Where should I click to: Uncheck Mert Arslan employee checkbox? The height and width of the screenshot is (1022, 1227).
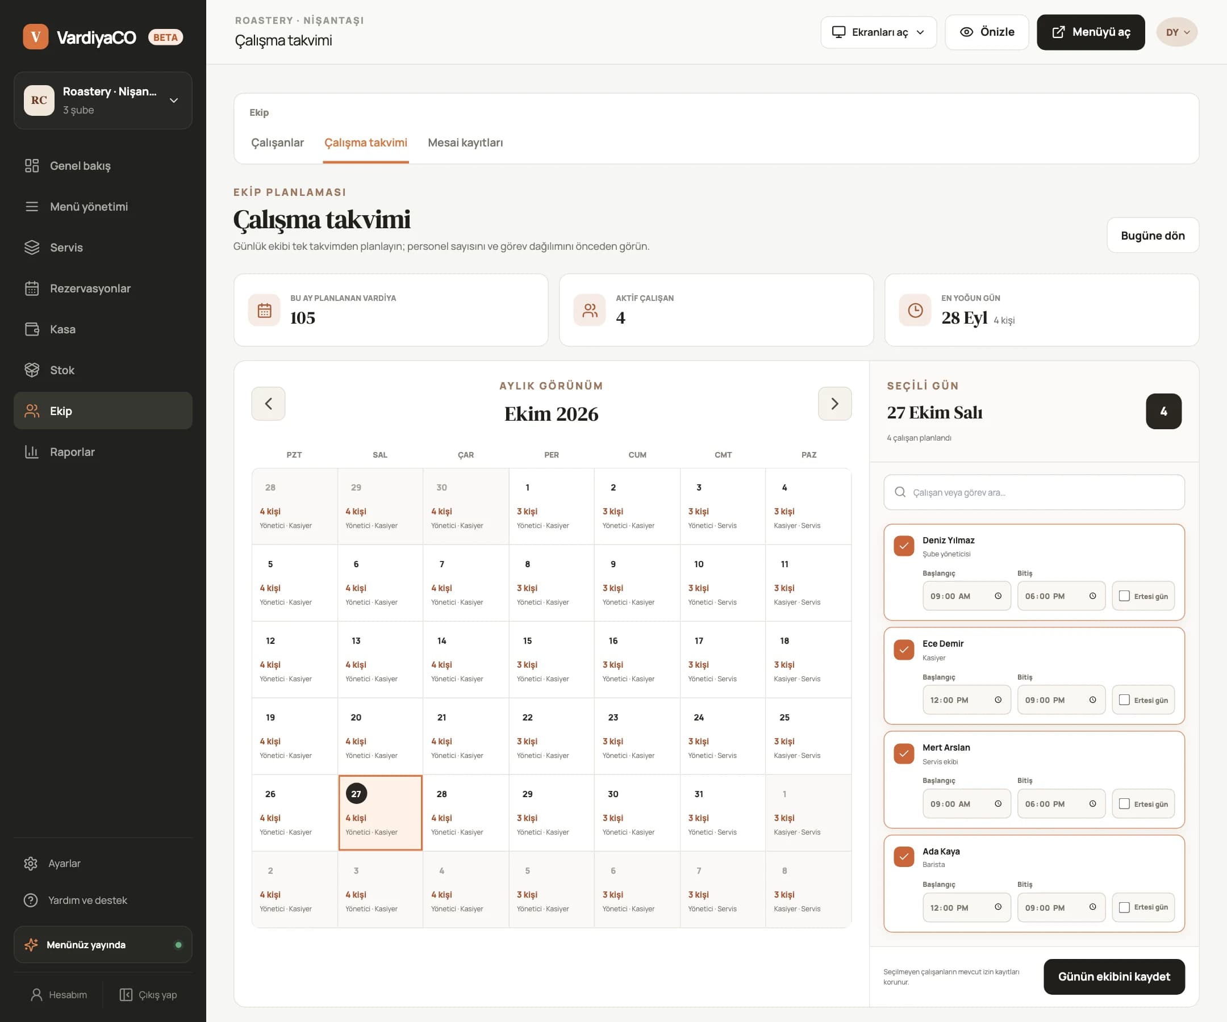tap(904, 753)
